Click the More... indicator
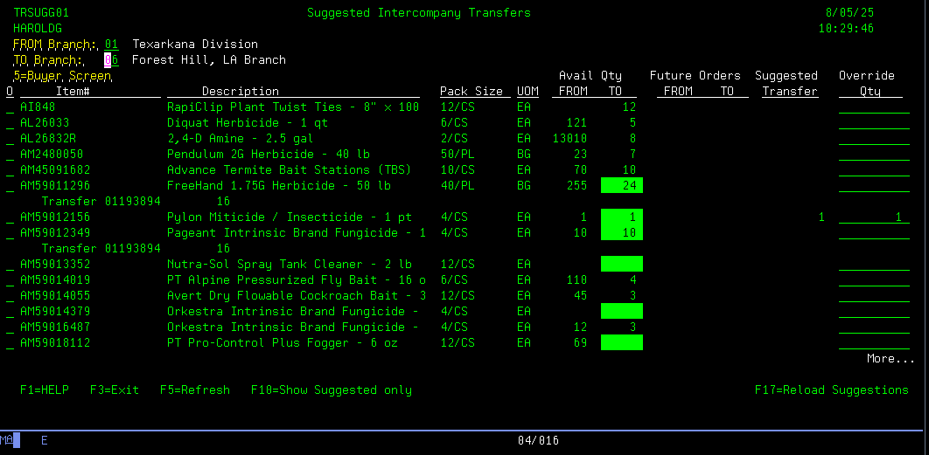The height and width of the screenshot is (455, 929). tap(891, 359)
